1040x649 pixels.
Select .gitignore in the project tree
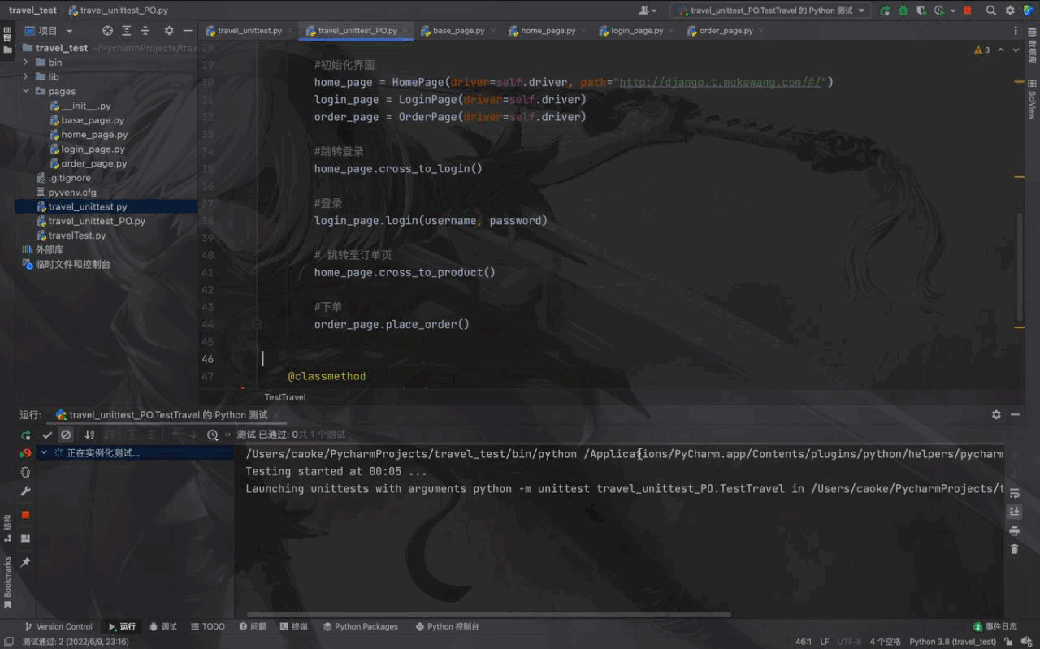pyautogui.click(x=69, y=178)
